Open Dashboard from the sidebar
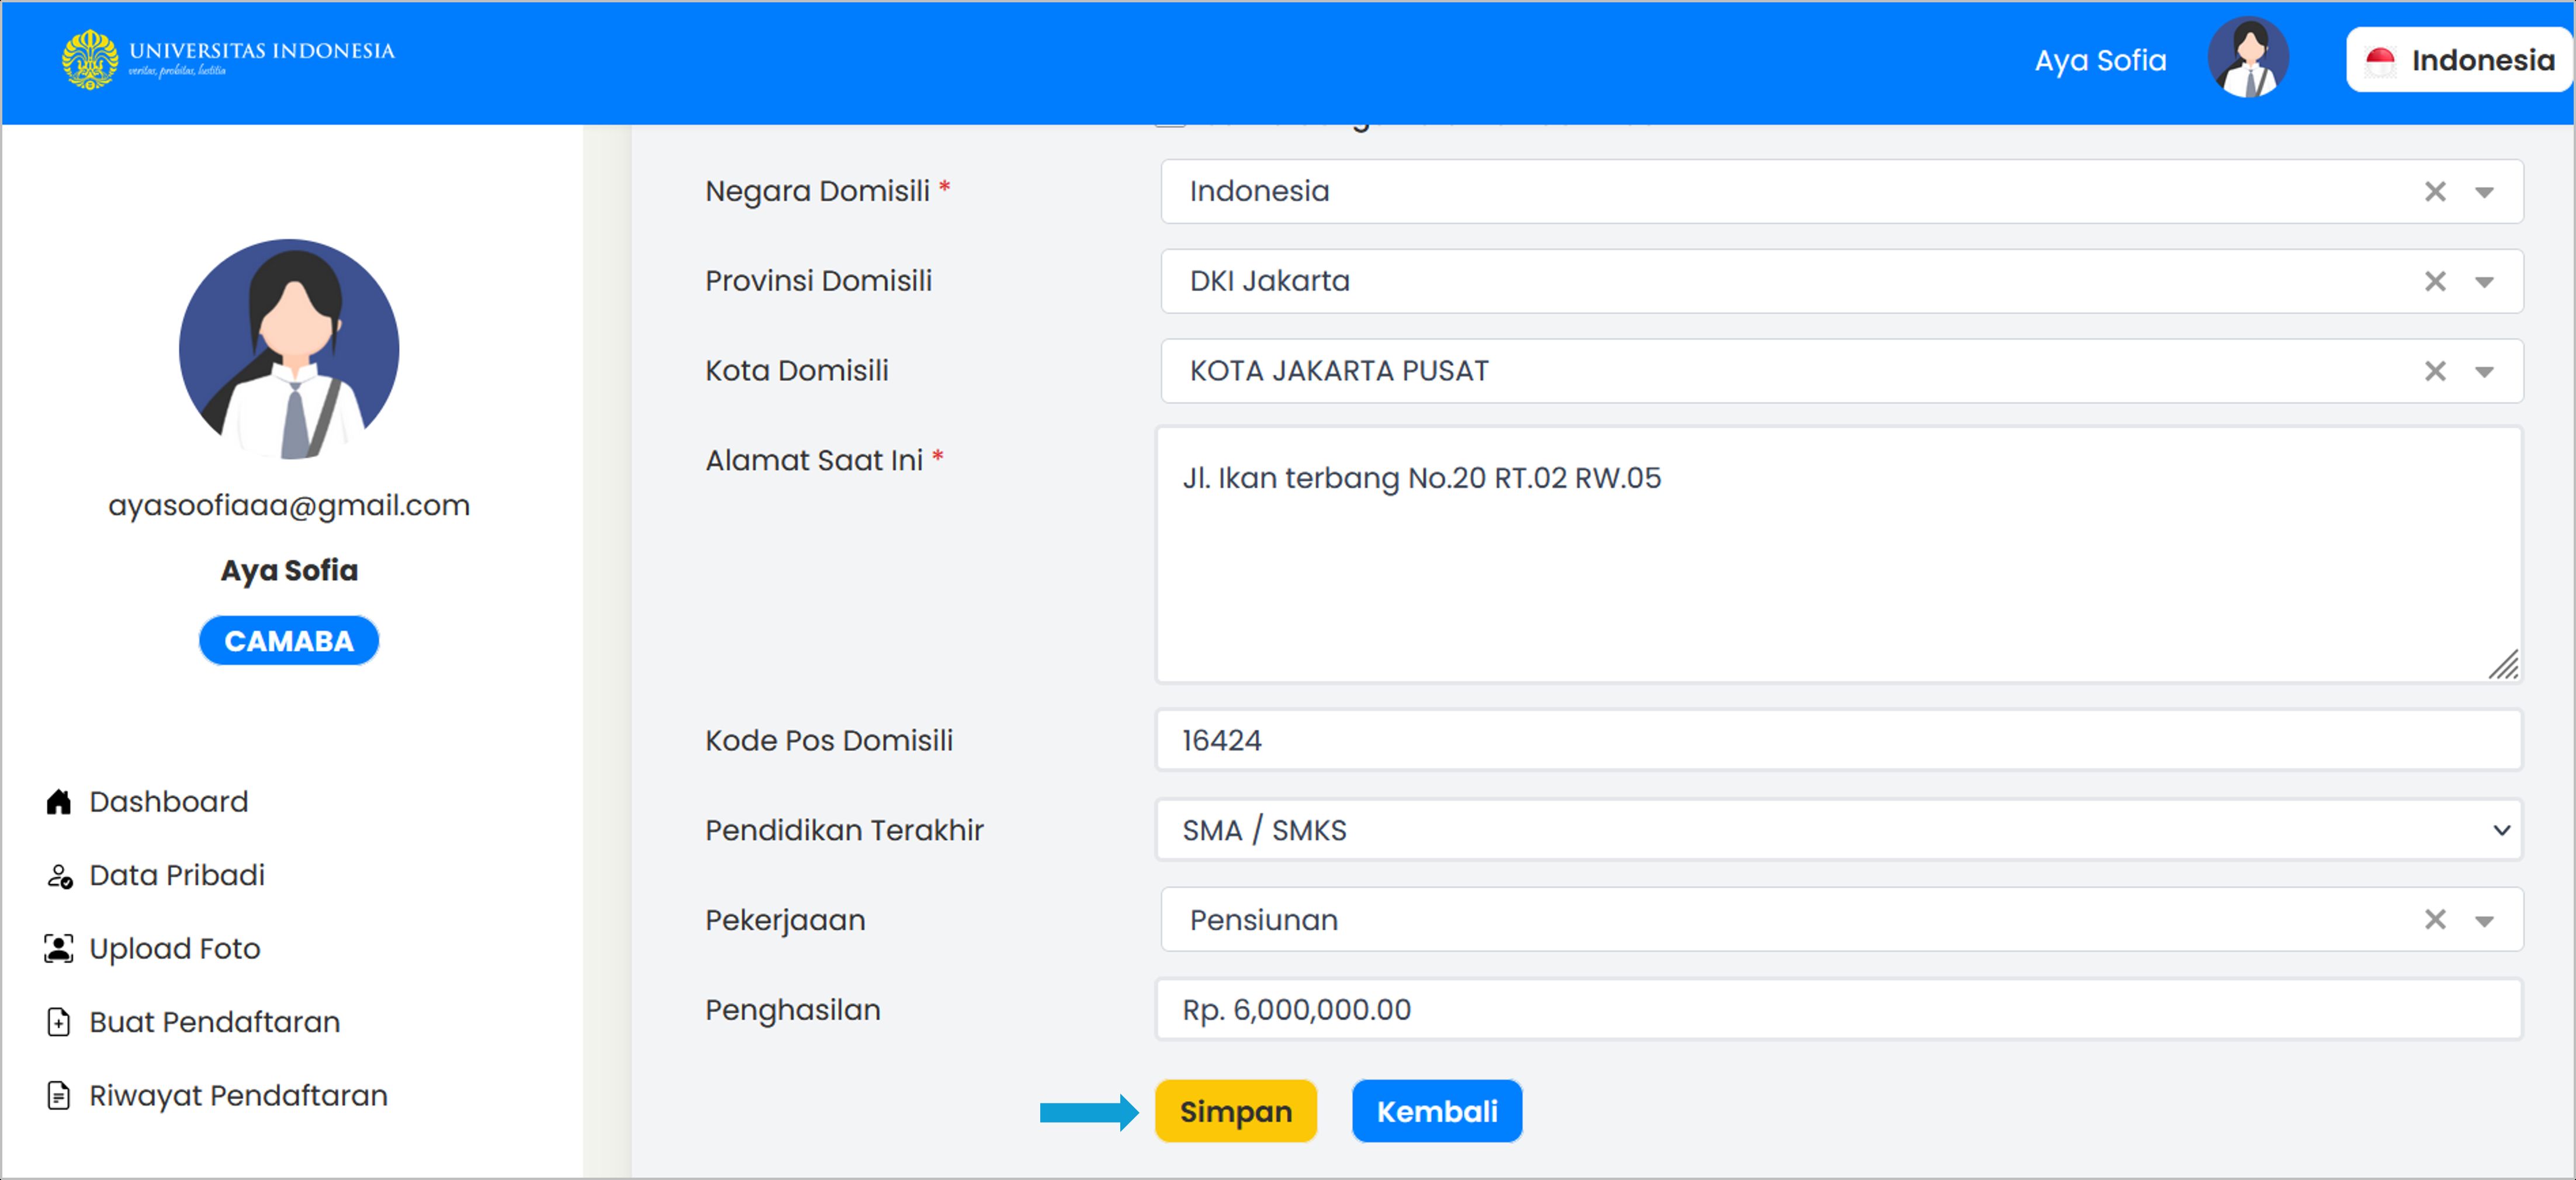This screenshot has width=2576, height=1180. [168, 801]
